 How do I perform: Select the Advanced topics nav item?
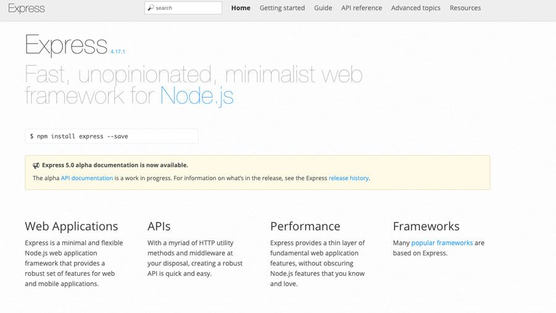point(416,8)
